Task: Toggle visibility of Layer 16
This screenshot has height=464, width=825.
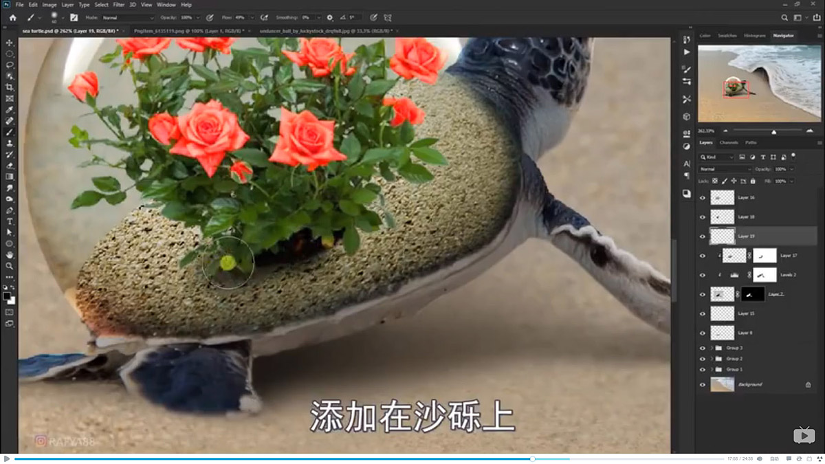Action: coord(702,197)
